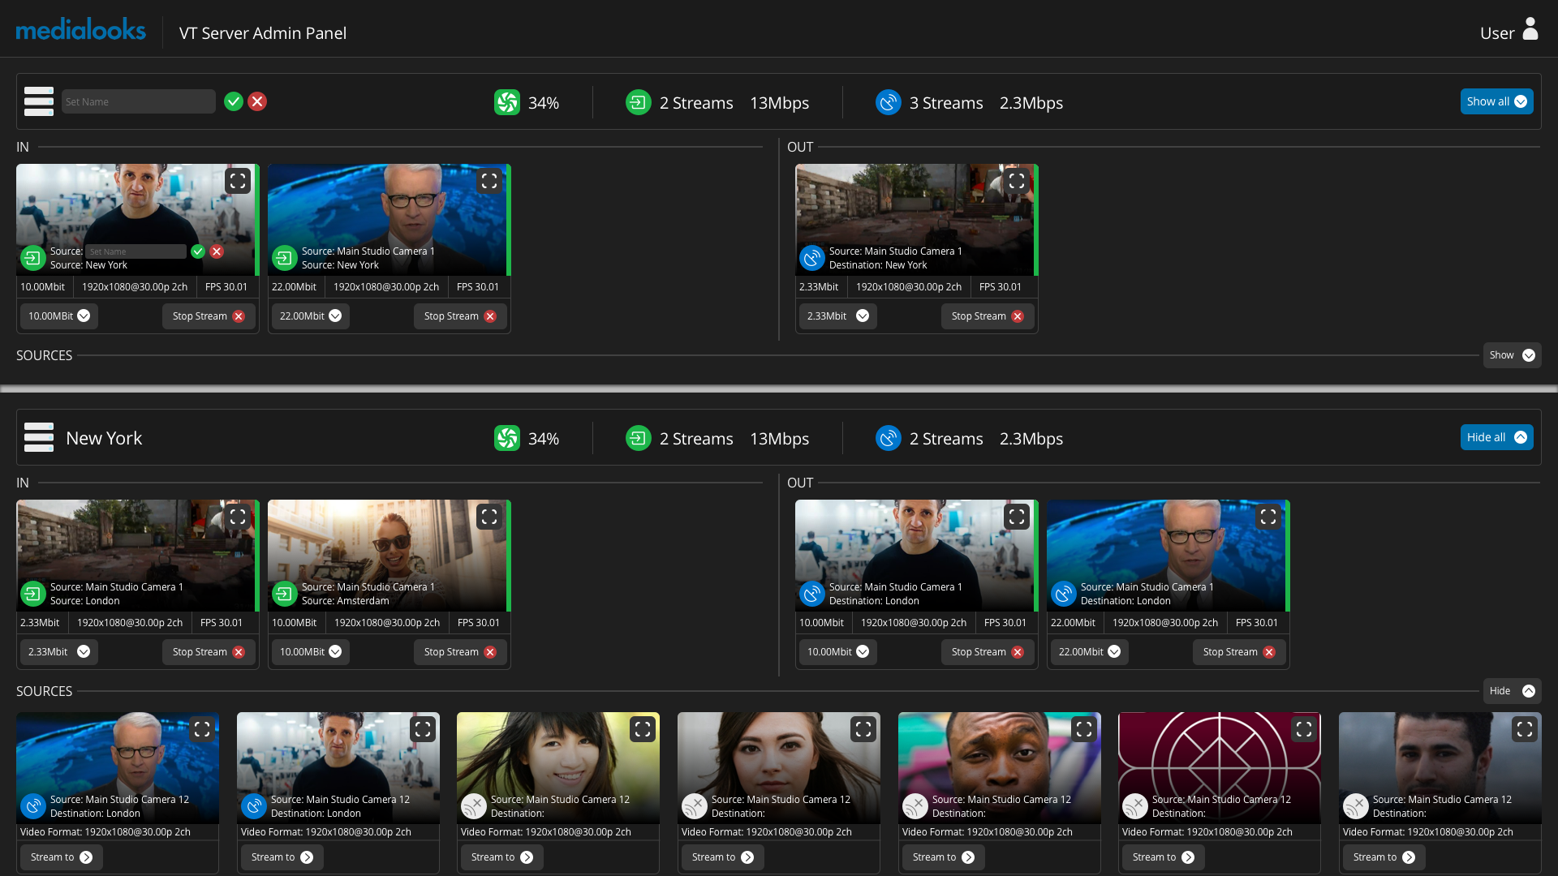Click the Set Name server input field
The height and width of the screenshot is (876, 1558).
click(138, 101)
